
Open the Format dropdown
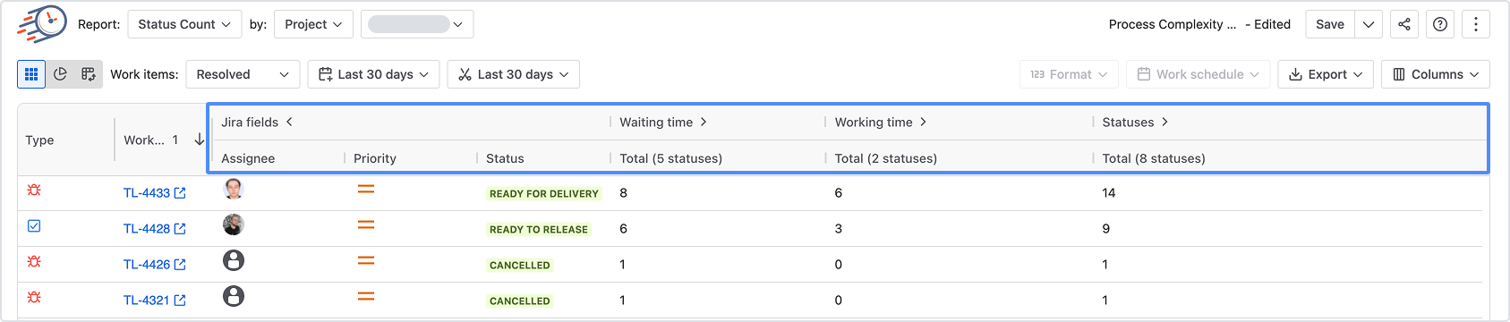coord(1069,74)
